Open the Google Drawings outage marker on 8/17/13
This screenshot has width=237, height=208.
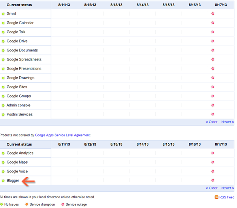point(213,78)
